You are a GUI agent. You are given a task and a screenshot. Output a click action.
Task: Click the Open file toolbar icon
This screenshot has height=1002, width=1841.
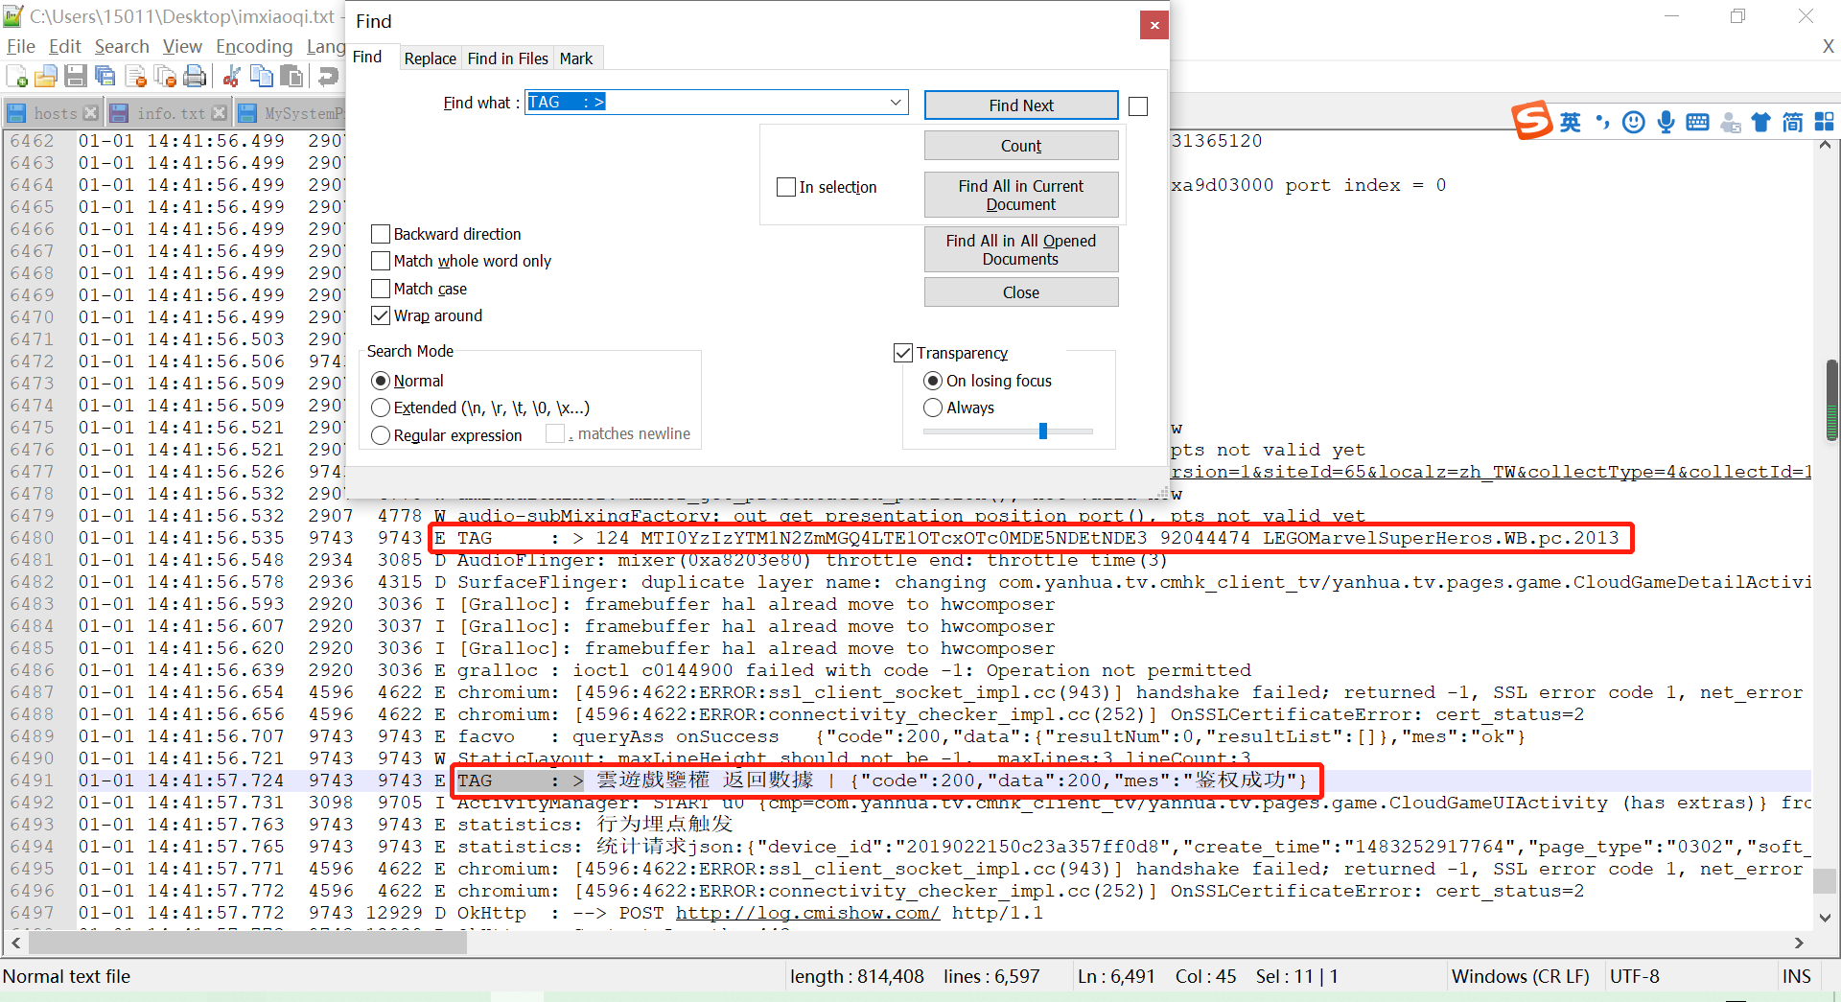tap(46, 77)
